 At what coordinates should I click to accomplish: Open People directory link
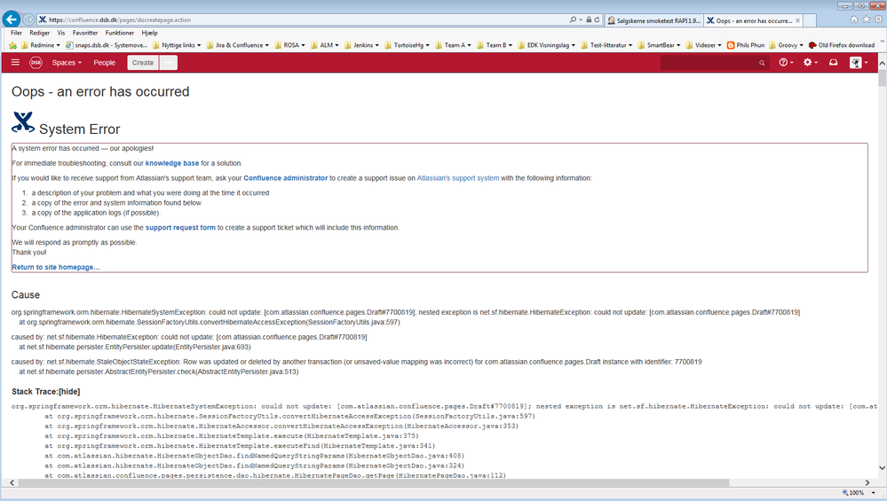tap(105, 63)
